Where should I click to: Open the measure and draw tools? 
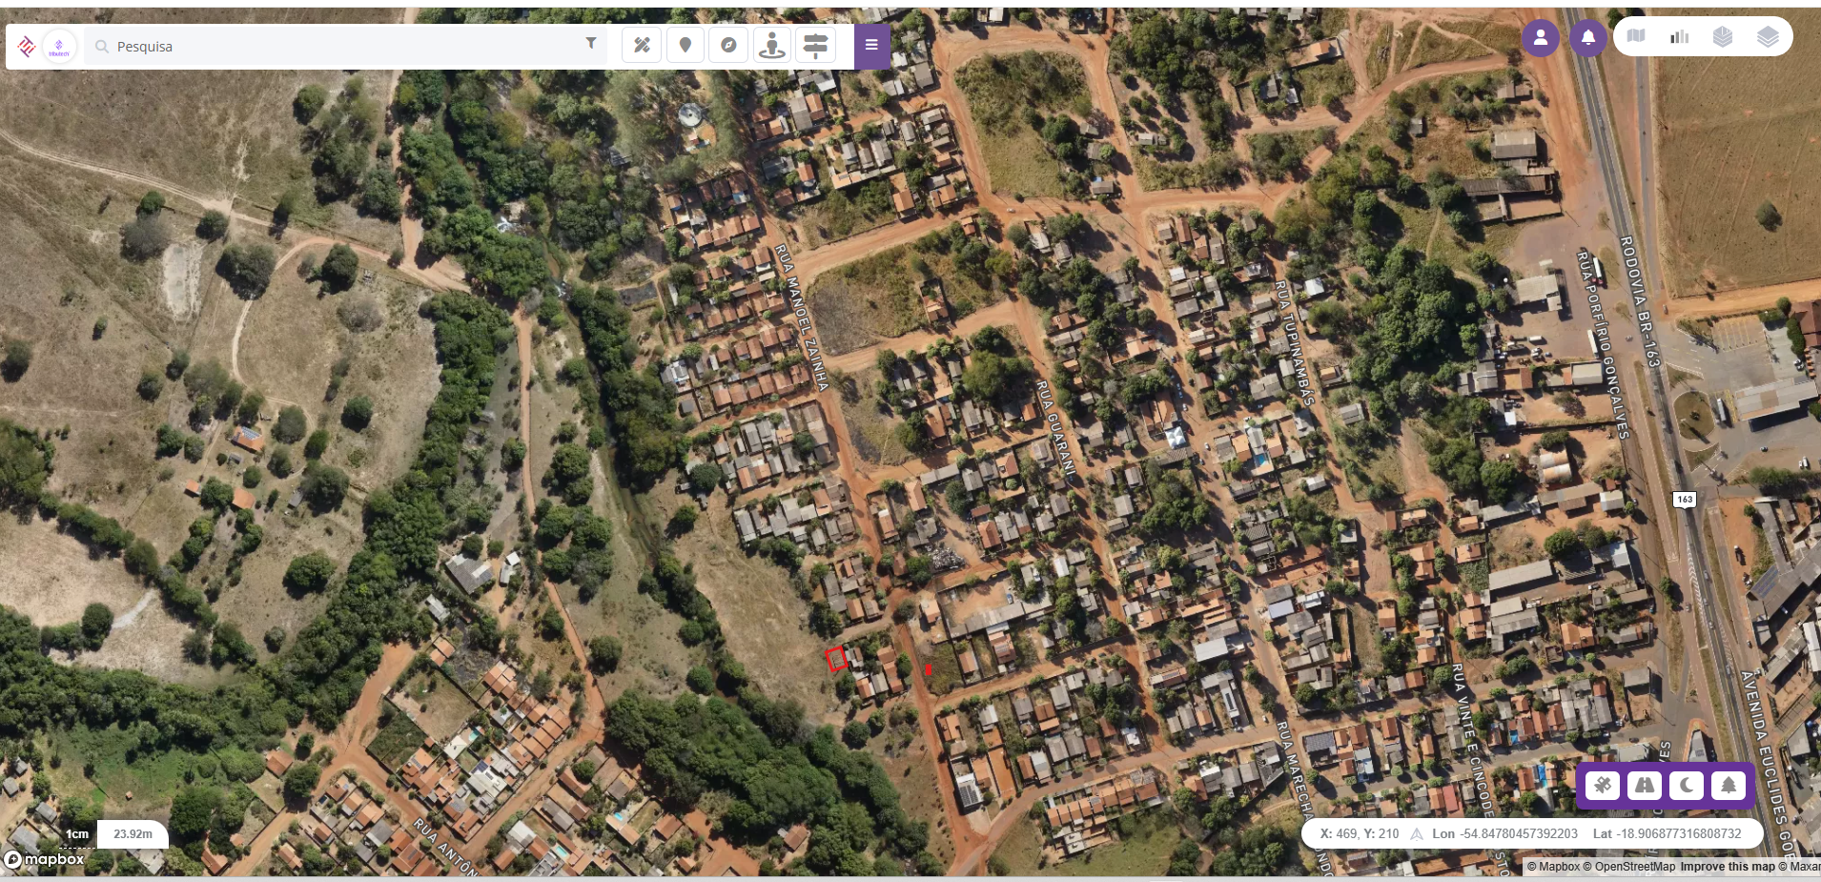[x=642, y=46]
